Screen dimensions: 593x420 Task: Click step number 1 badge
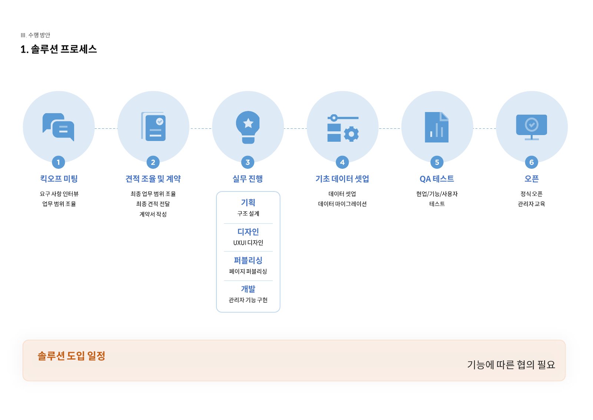click(x=58, y=162)
